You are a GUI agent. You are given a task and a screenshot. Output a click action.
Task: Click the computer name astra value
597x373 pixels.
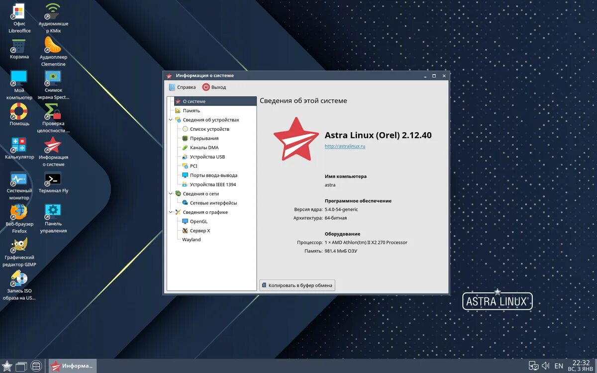[330, 185]
